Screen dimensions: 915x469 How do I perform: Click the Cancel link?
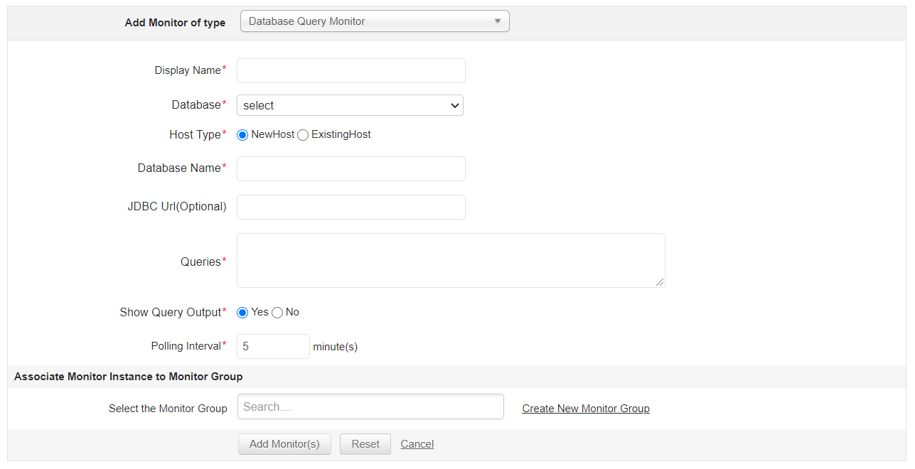[417, 444]
